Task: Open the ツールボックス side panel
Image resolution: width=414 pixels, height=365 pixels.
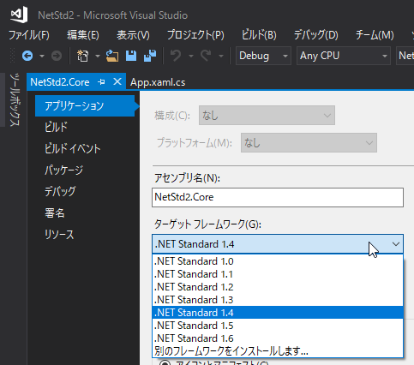Action: 15,99
